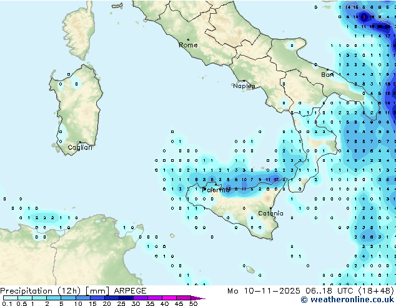
Task: Click the '06..18 UTC' time range
Action: [x=329, y=291]
